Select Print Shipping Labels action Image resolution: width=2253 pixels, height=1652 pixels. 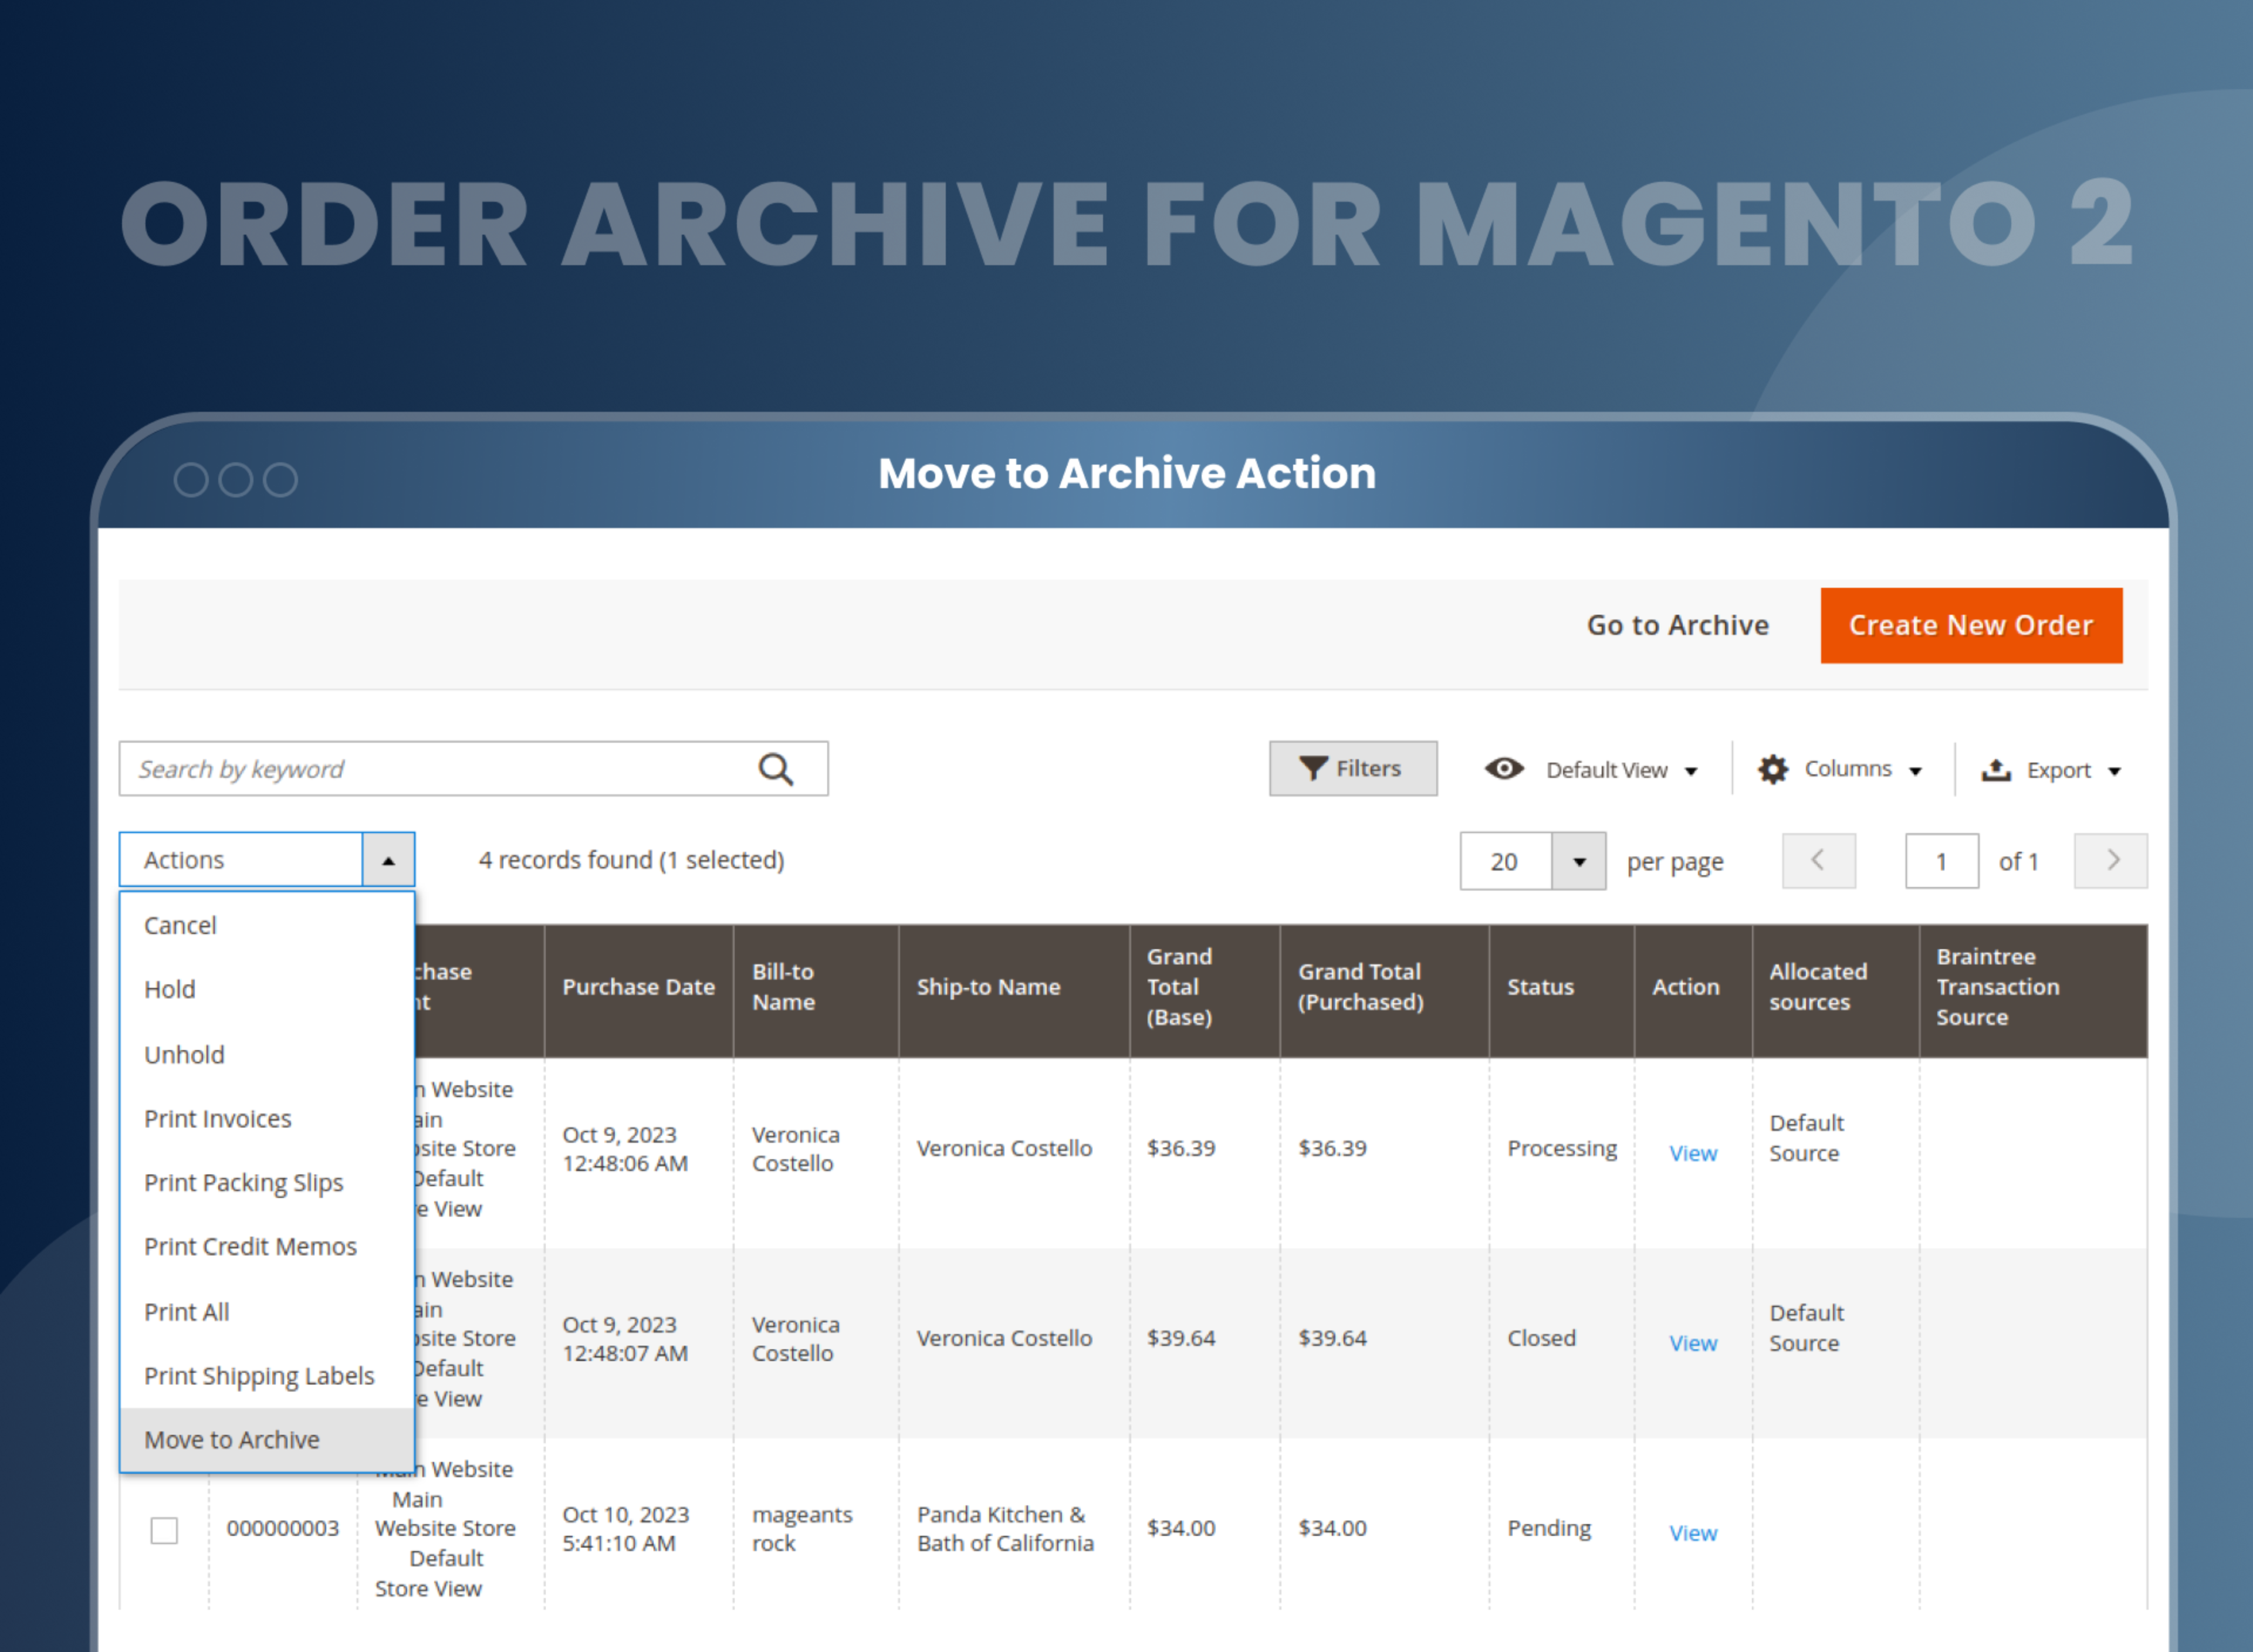pos(267,1375)
